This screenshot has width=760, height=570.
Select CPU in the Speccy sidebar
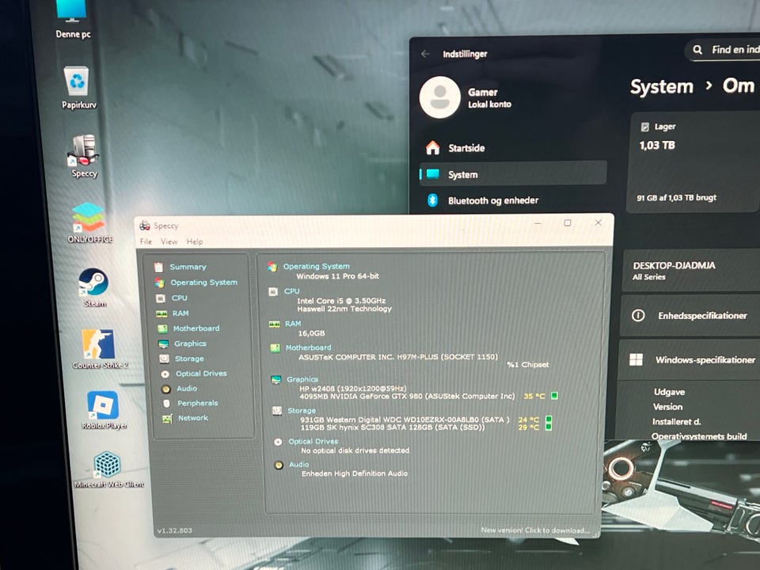coord(179,298)
